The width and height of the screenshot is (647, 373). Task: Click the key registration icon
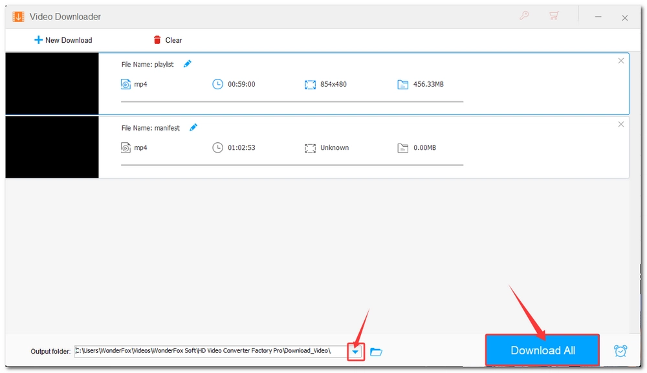(524, 16)
